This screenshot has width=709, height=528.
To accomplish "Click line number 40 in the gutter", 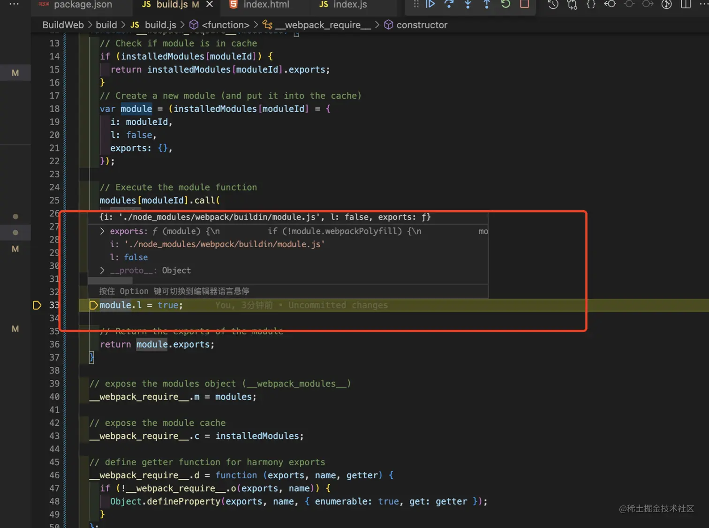I will (54, 397).
